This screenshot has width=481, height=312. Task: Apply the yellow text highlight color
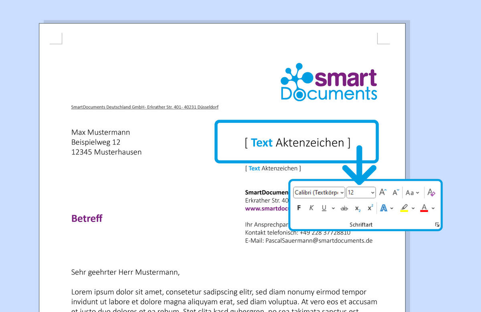(404, 208)
